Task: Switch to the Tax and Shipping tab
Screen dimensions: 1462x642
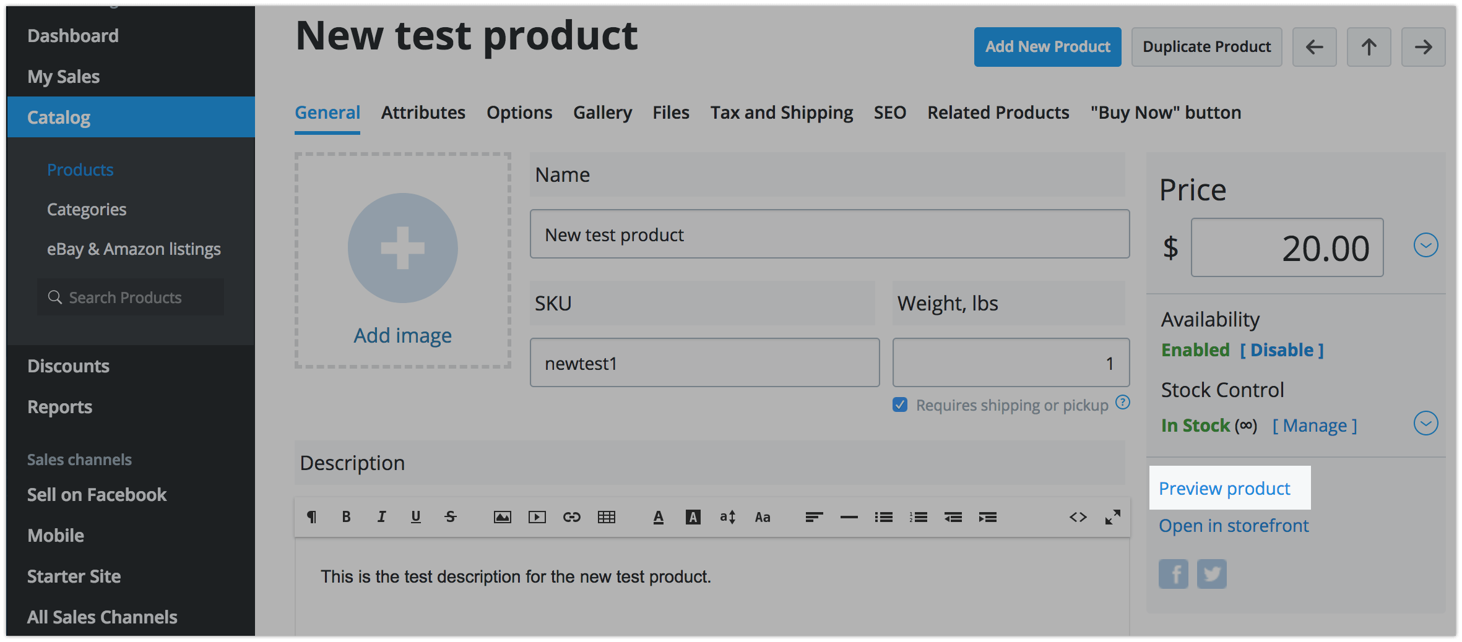Action: (781, 113)
